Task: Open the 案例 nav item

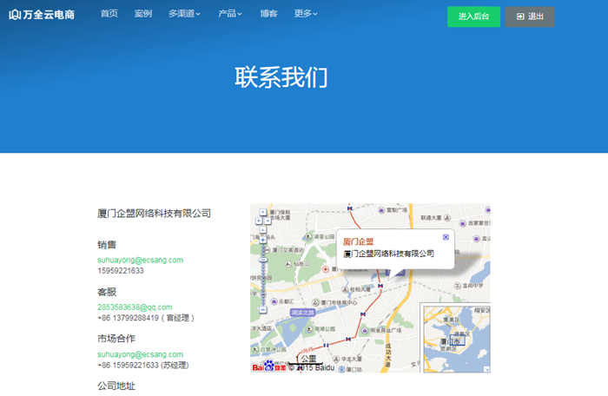Action: [x=143, y=14]
